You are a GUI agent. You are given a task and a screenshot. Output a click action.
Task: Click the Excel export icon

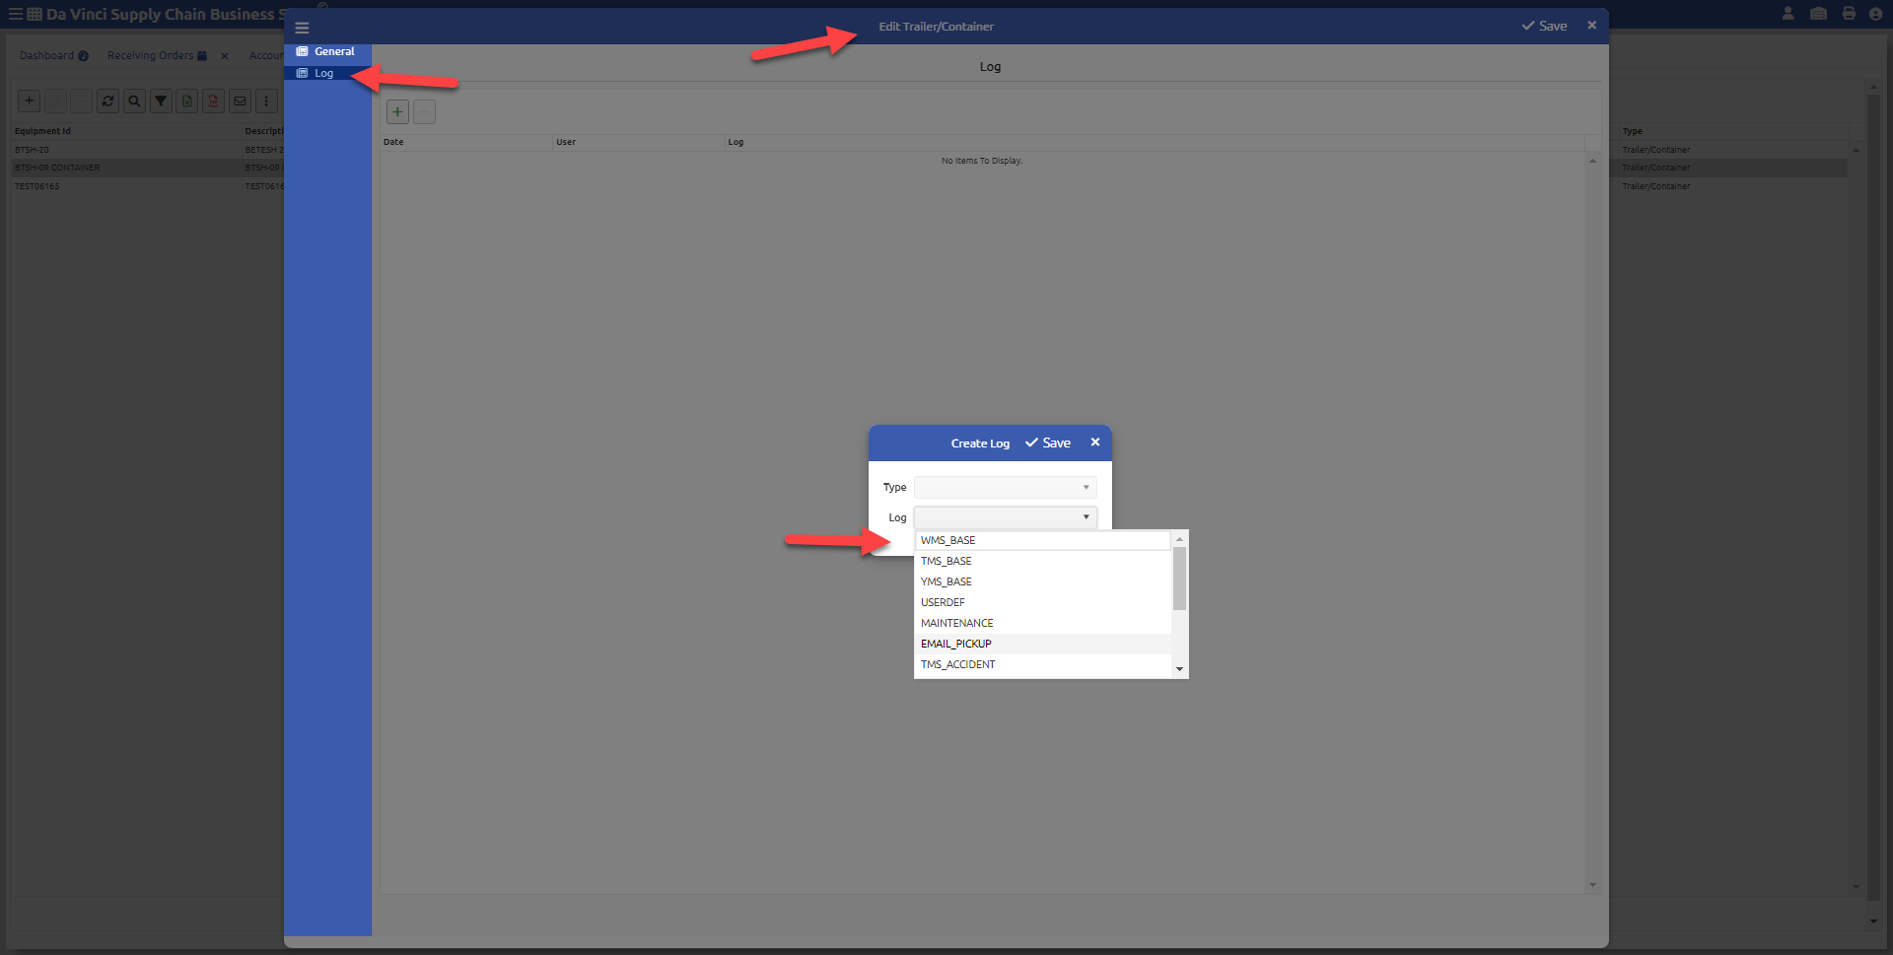click(187, 101)
